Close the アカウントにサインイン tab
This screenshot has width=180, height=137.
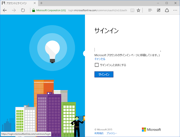(35, 3)
